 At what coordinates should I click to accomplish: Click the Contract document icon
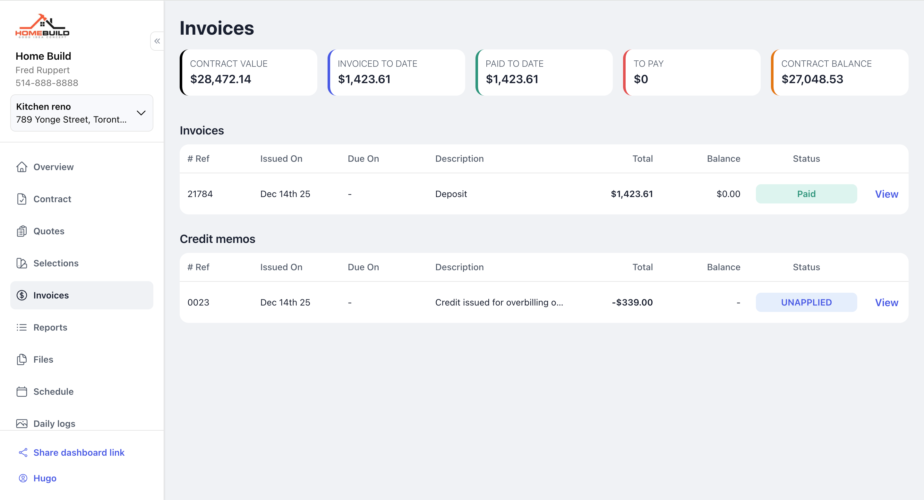(x=21, y=199)
